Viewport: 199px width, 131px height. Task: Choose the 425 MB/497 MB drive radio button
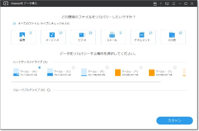point(141,68)
